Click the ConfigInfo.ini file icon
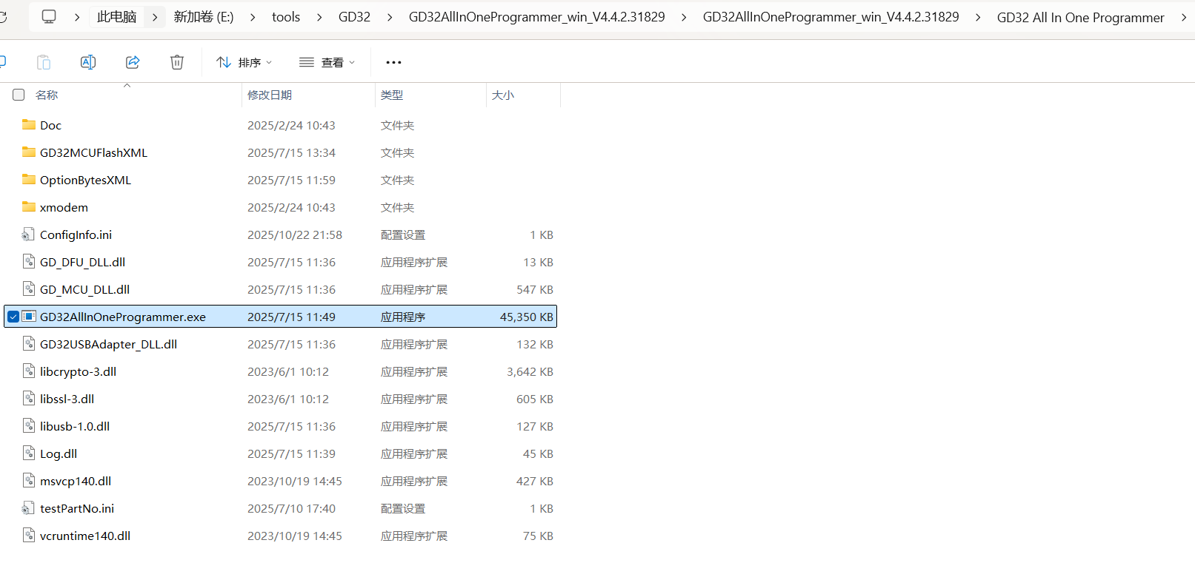 tap(29, 234)
